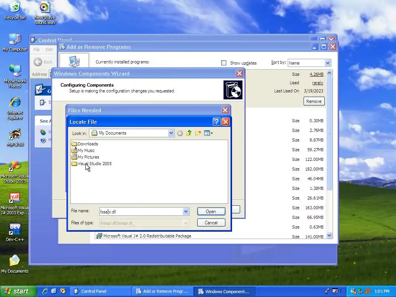The width and height of the screenshot is (396, 297).
Task: Create a new folder in Locate File
Action: tap(198, 133)
